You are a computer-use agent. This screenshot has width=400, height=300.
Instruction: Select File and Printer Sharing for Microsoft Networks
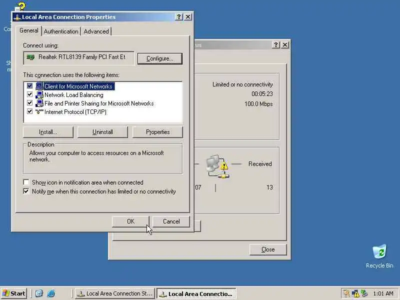coord(99,103)
